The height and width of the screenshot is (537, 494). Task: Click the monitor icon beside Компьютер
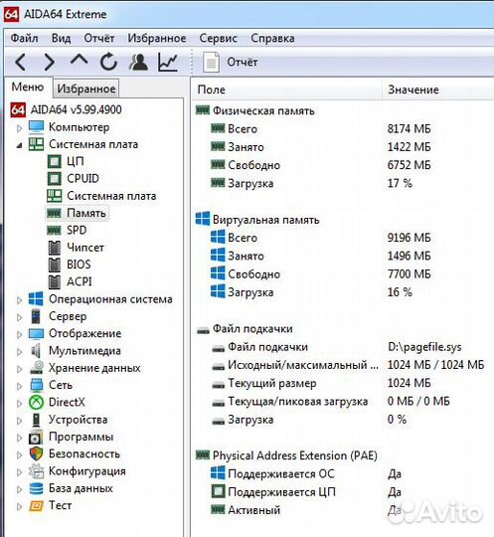36,127
